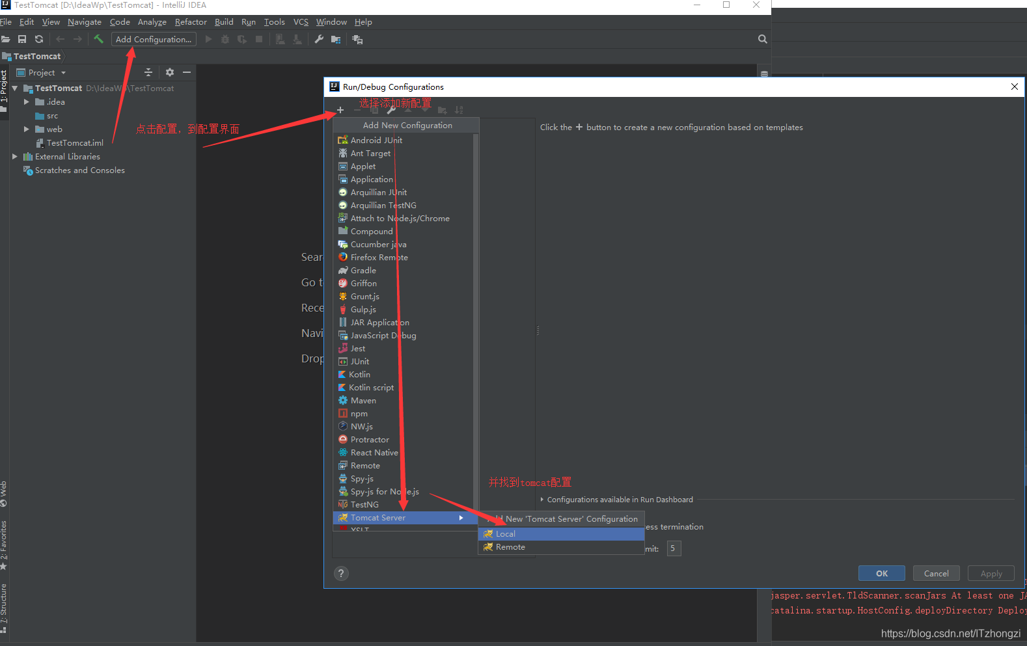
Task: Open the Tomcat Server submenu arrow
Action: (461, 518)
